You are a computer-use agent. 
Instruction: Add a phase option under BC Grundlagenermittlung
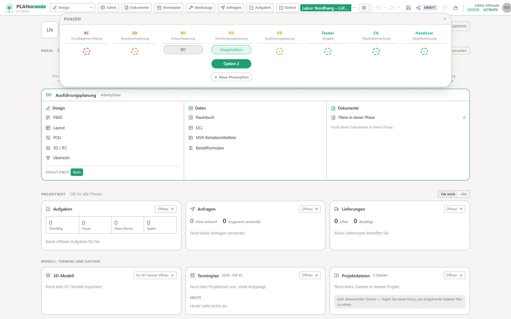86,51
